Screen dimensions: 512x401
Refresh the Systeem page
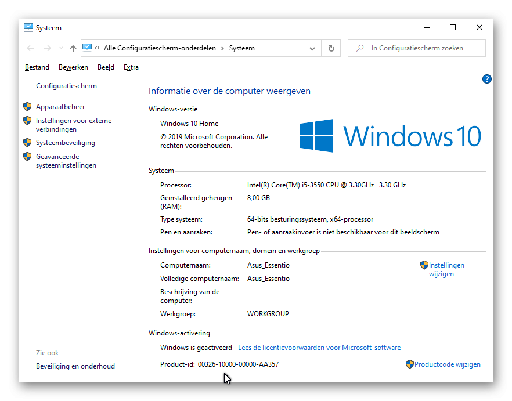coord(331,48)
